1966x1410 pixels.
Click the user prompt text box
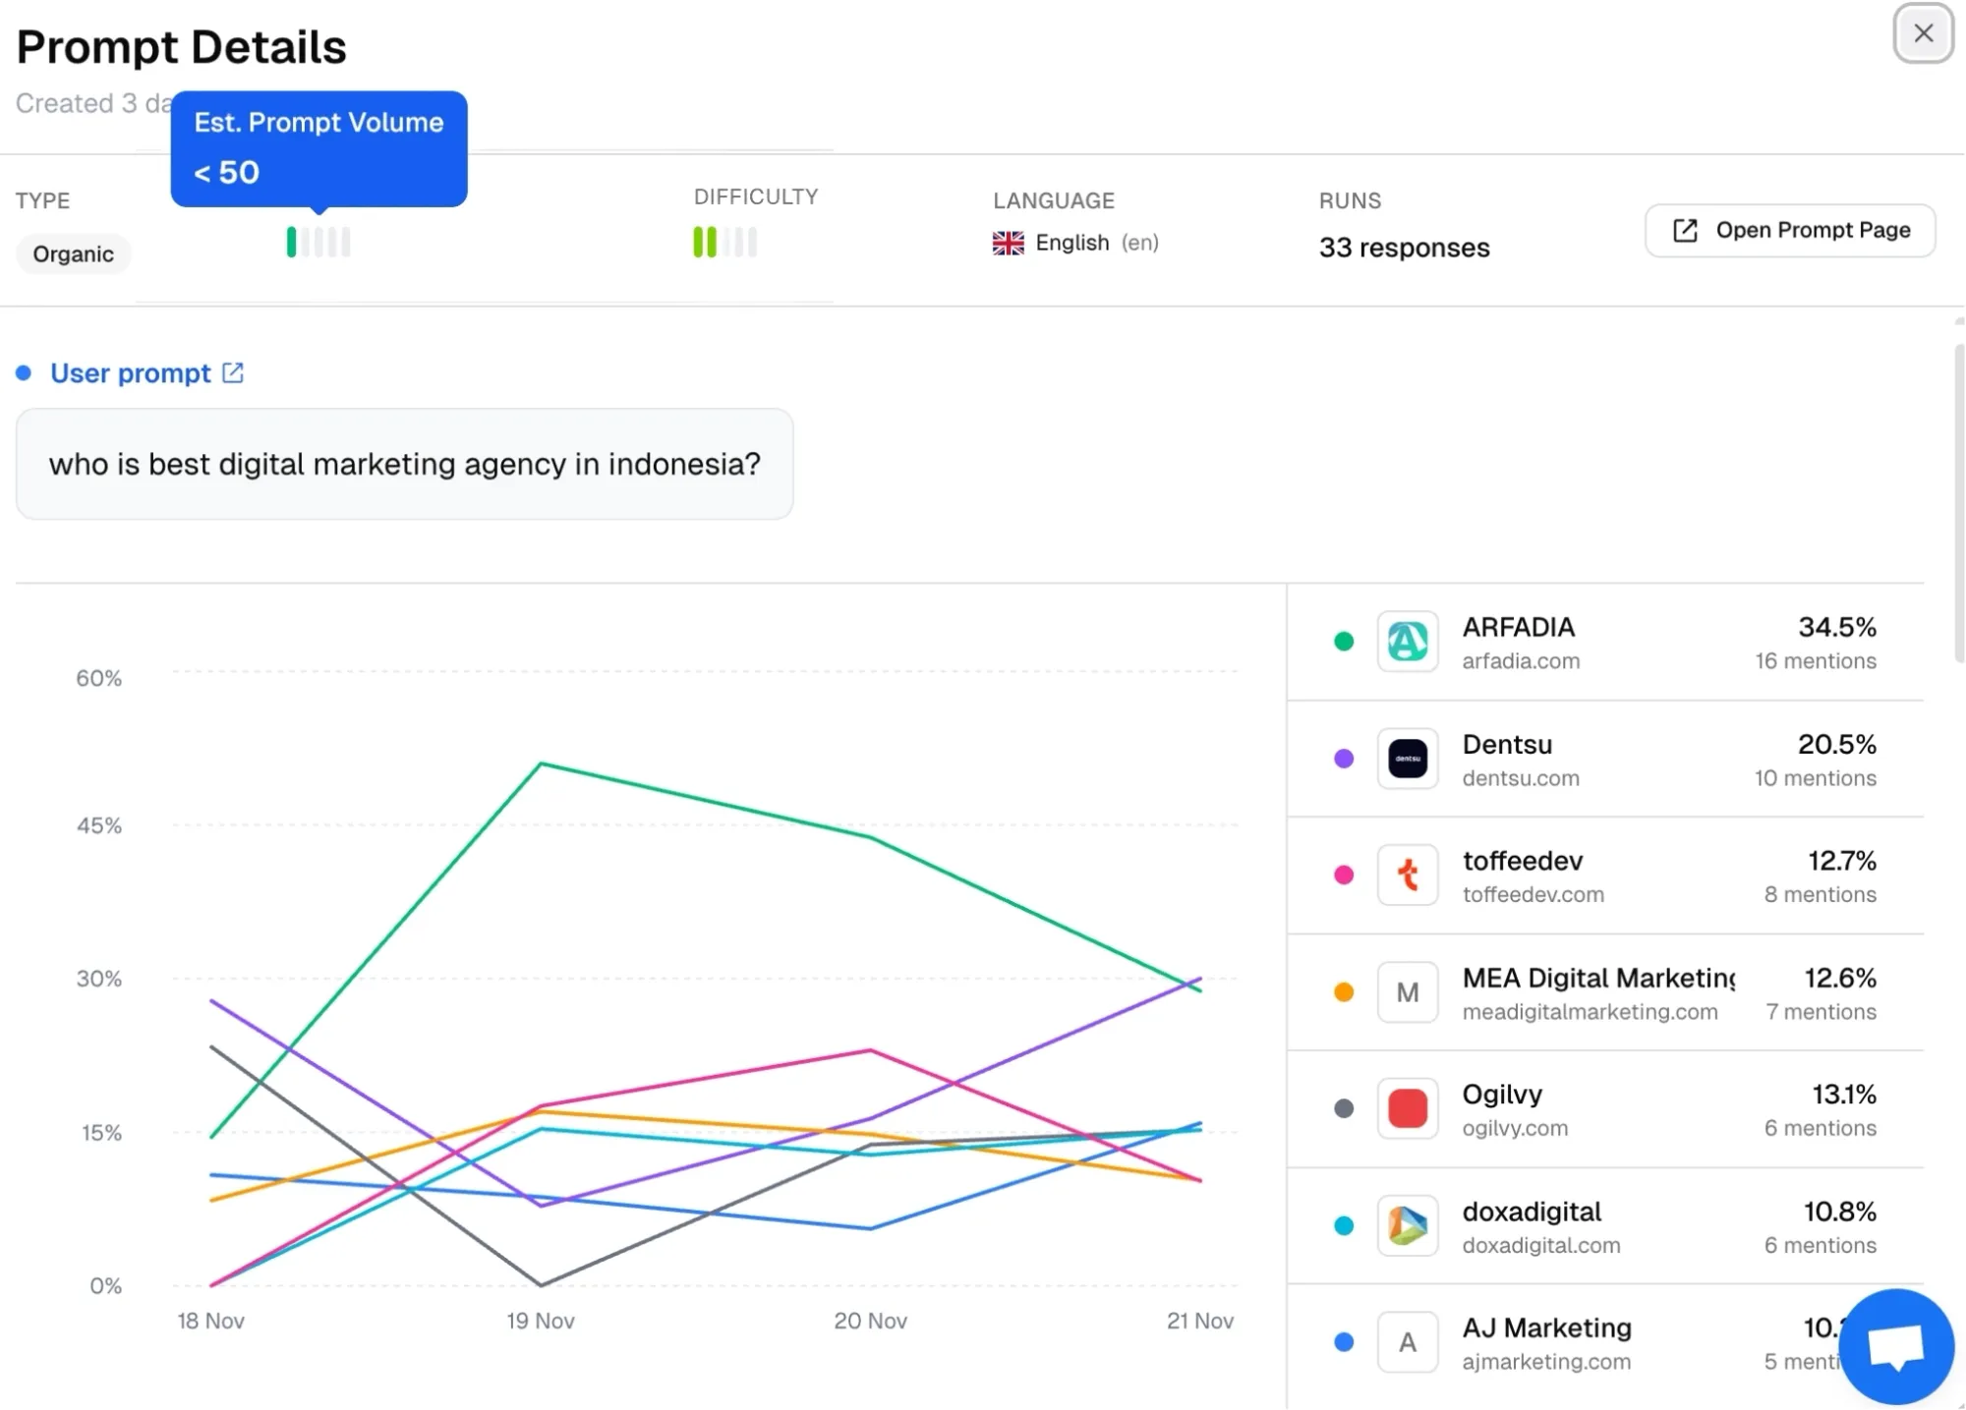click(404, 464)
